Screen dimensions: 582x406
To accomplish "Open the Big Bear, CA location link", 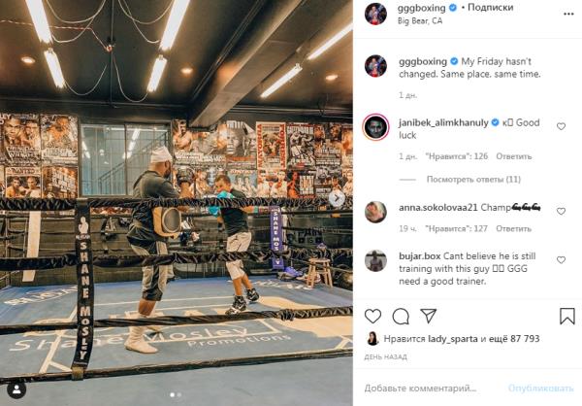I will 420,21.
